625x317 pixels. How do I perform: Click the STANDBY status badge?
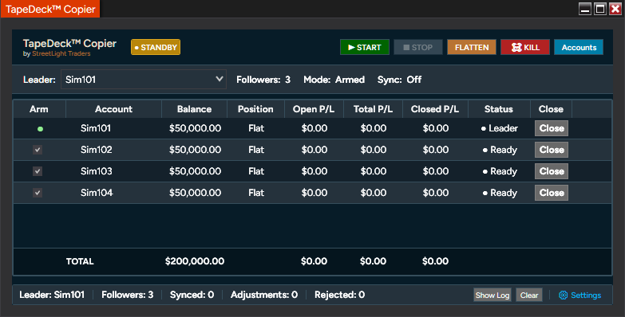(x=156, y=47)
